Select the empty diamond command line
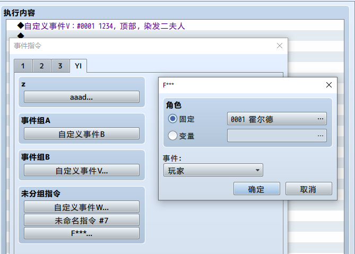The height and width of the screenshot is (254, 355). tap(175, 35)
